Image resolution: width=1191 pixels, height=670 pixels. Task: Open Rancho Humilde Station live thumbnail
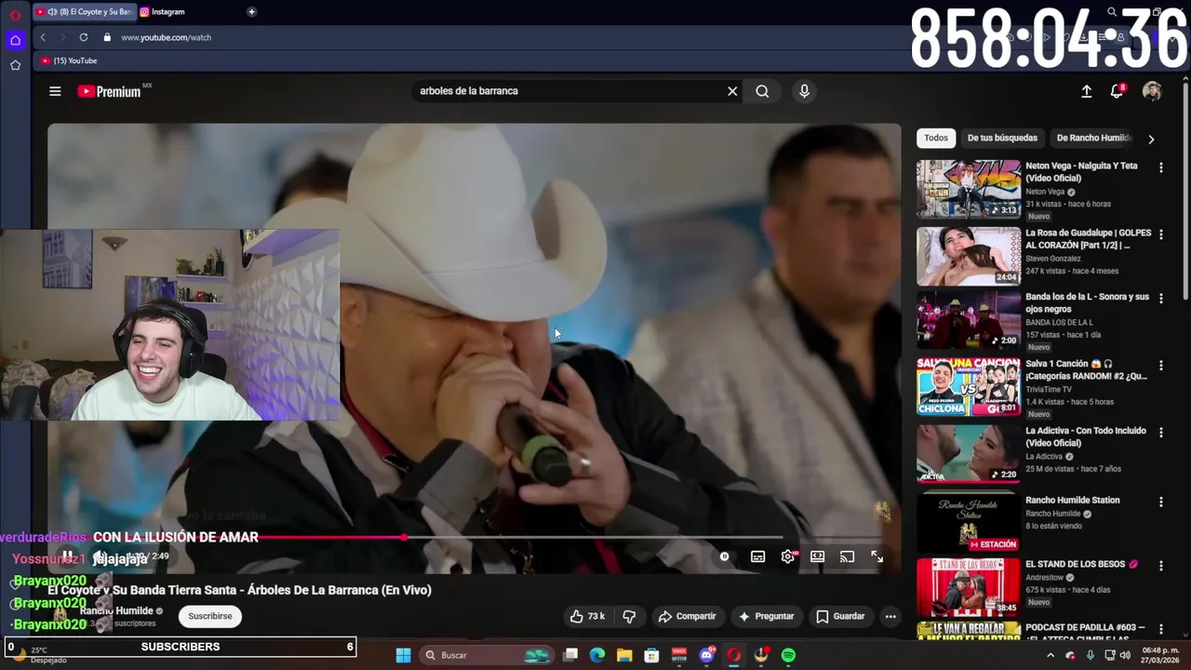point(969,521)
